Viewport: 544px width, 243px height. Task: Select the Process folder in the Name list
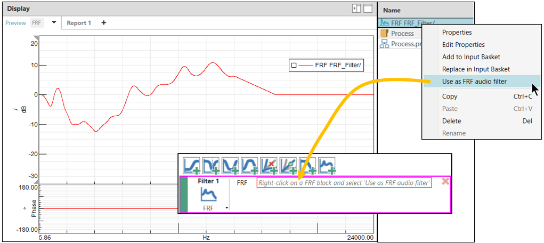pos(402,34)
